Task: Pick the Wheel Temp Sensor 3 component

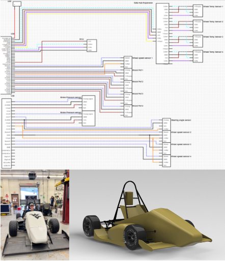Action: 198,41
